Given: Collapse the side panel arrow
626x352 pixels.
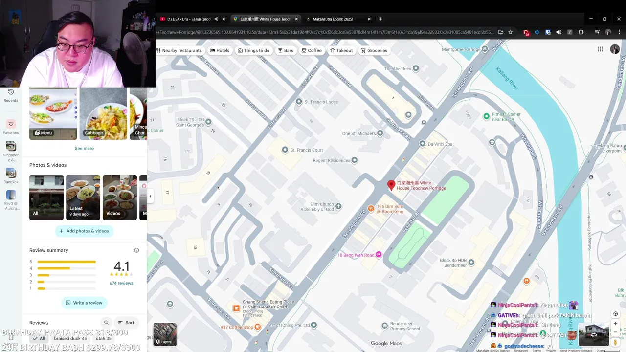Looking at the screenshot, I should [150, 196].
